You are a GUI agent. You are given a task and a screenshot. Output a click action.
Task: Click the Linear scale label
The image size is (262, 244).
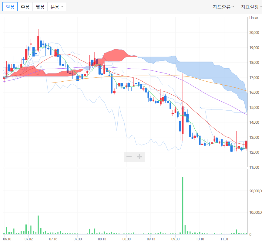(254, 18)
